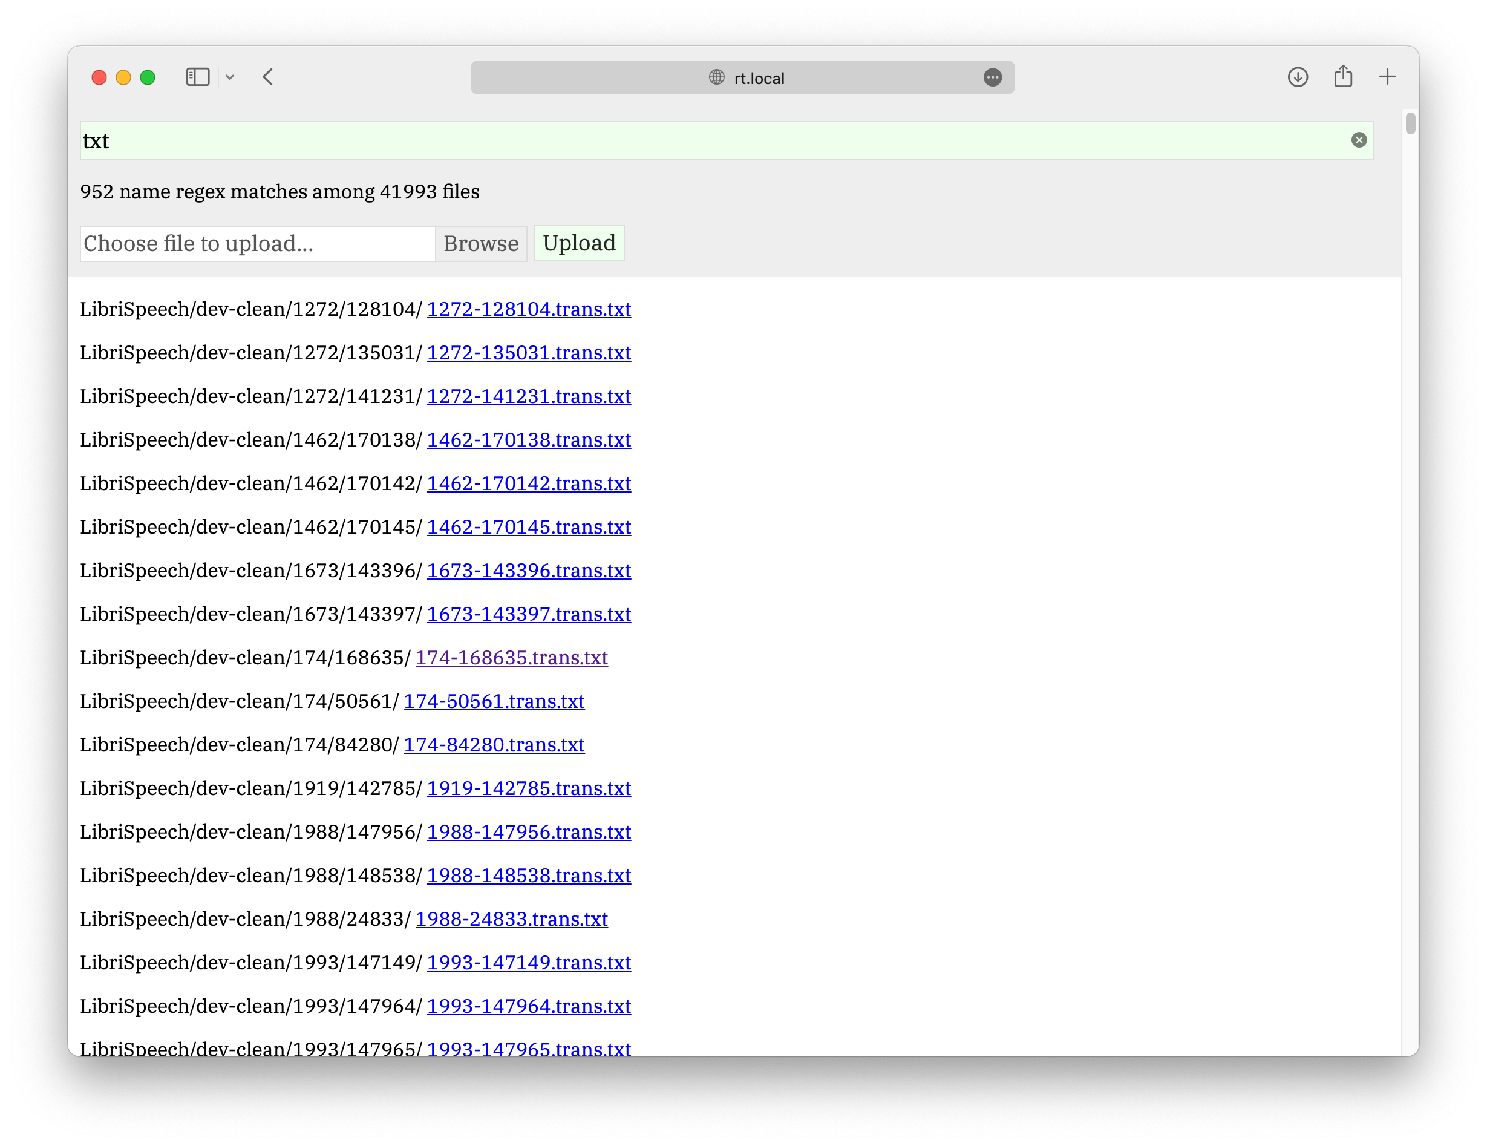This screenshot has width=1487, height=1146.
Task: Toggle the Safari sidebar icon
Action: click(197, 77)
